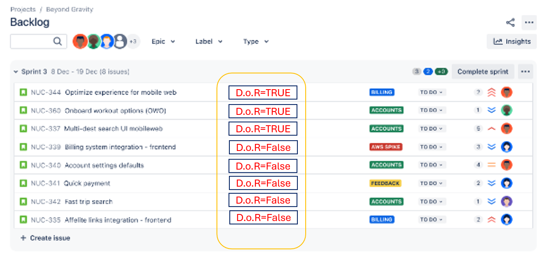
Task: Filter by the orange avatar in the filter bar
Action: pyautogui.click(x=80, y=41)
